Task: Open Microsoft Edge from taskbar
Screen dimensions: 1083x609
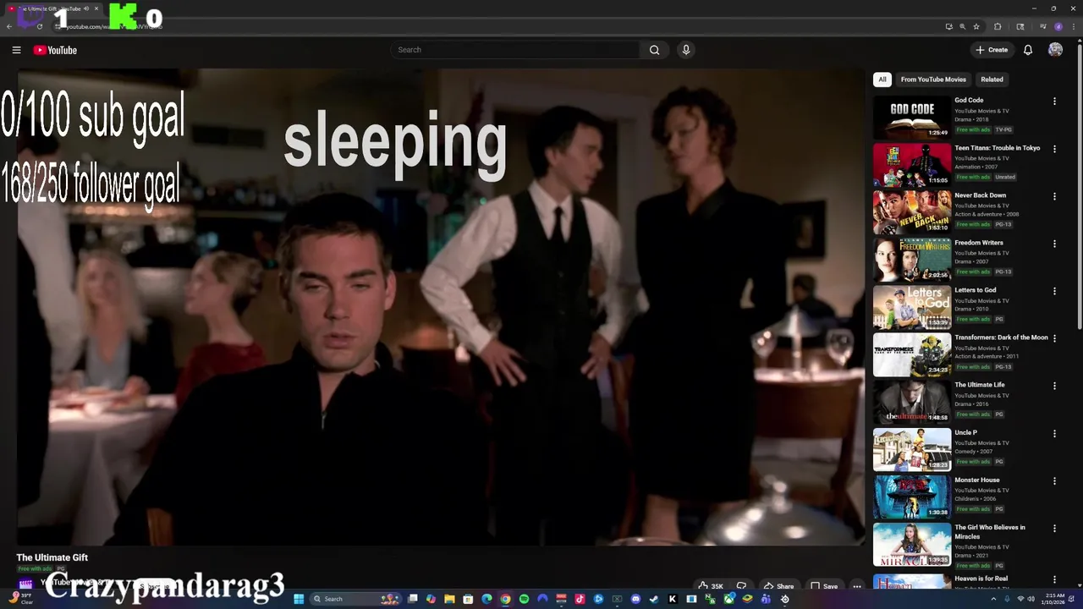Action: (487, 599)
